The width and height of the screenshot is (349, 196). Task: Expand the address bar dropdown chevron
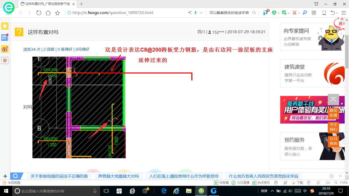pyautogui.click(x=201, y=13)
